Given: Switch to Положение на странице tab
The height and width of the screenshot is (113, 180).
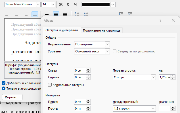Looking at the screenshot, I should pos(102,30).
